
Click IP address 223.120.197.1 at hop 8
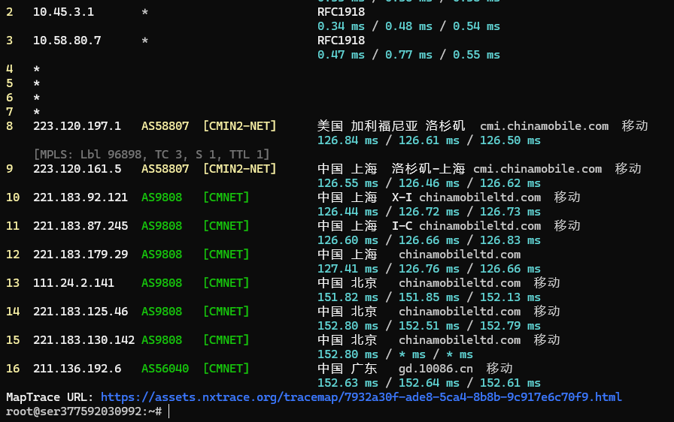pyautogui.click(x=77, y=126)
